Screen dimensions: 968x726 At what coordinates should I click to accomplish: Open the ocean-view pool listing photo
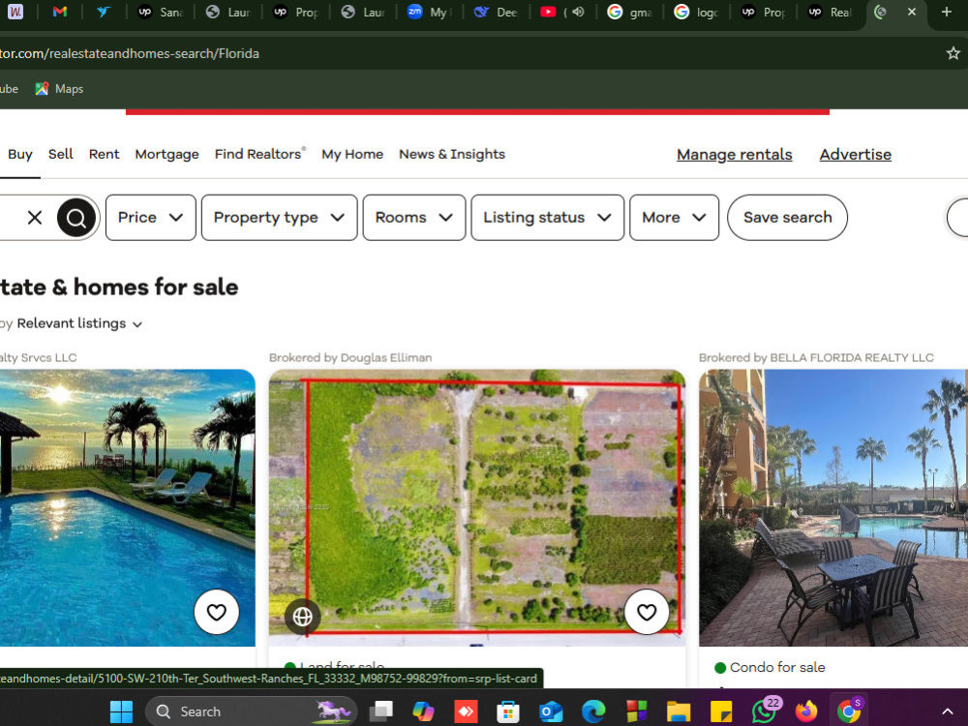click(127, 507)
